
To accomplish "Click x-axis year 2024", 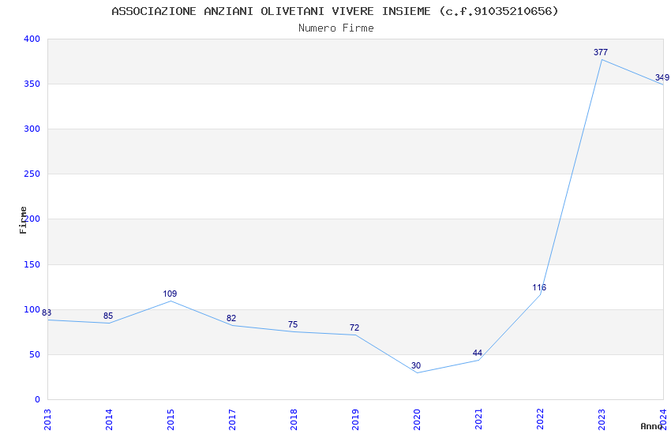I will (x=664, y=420).
